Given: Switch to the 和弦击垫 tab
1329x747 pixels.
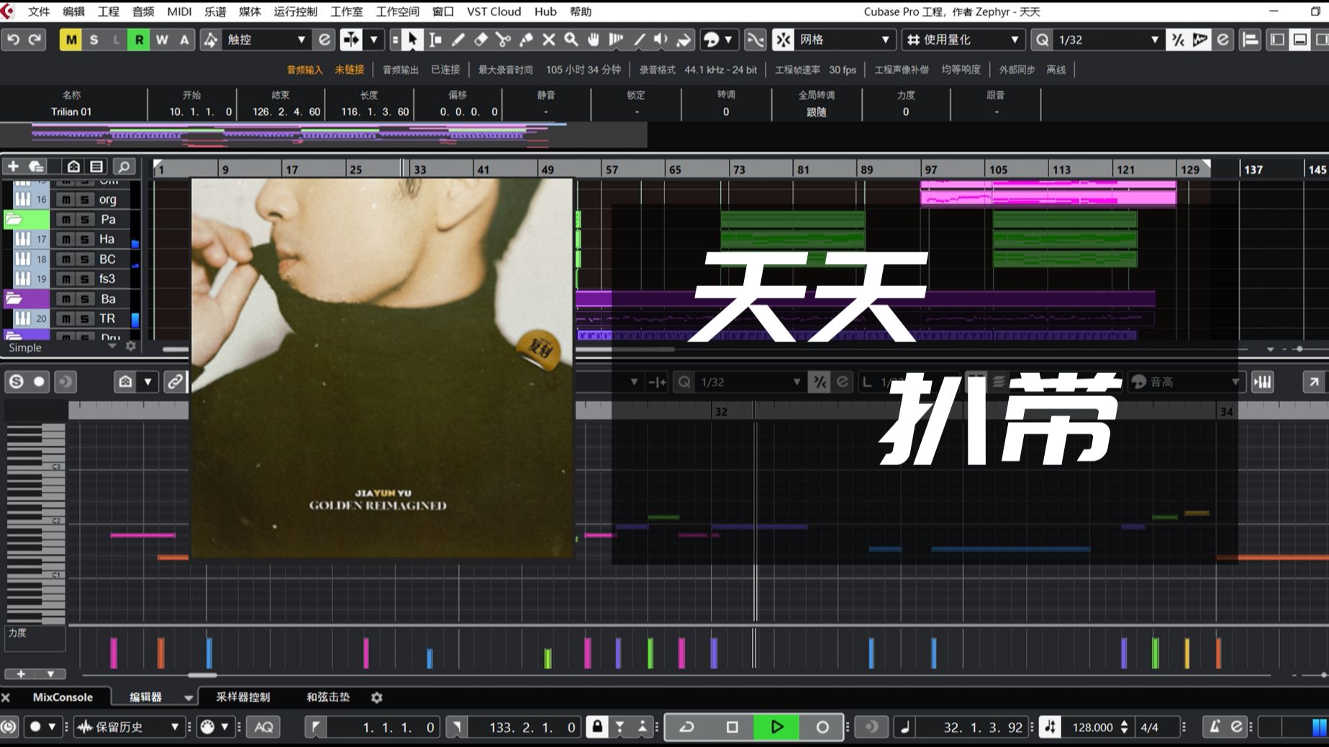Looking at the screenshot, I should tap(328, 697).
